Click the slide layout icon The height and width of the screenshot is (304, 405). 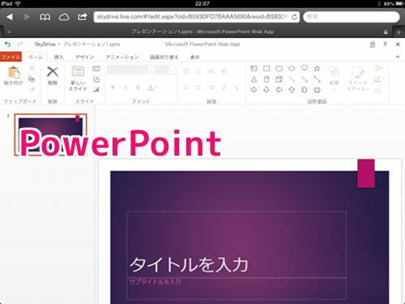[x=96, y=69]
